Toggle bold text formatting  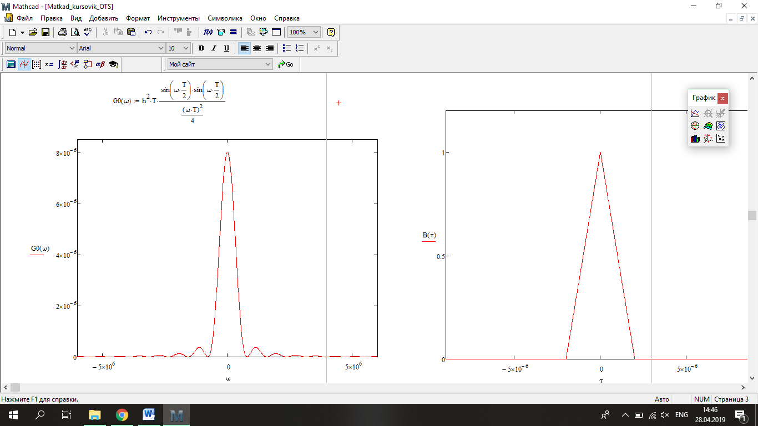click(x=201, y=48)
